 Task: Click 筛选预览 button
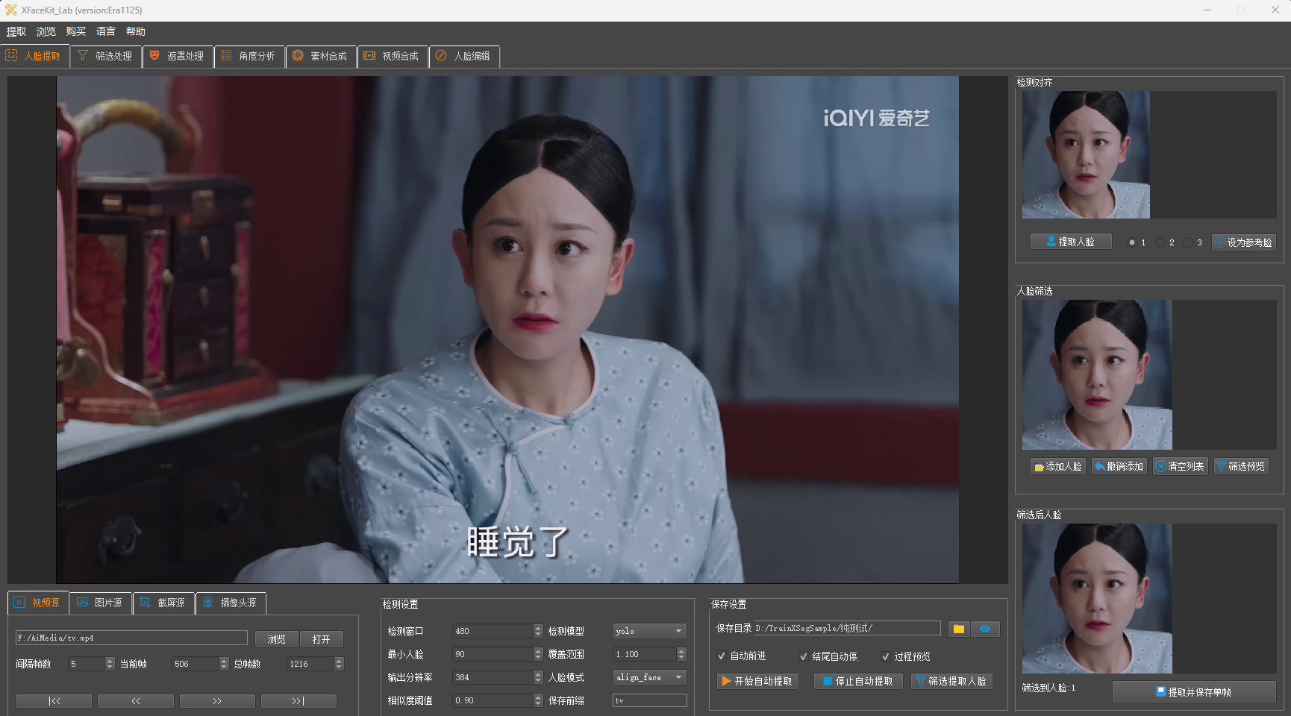point(1242,466)
